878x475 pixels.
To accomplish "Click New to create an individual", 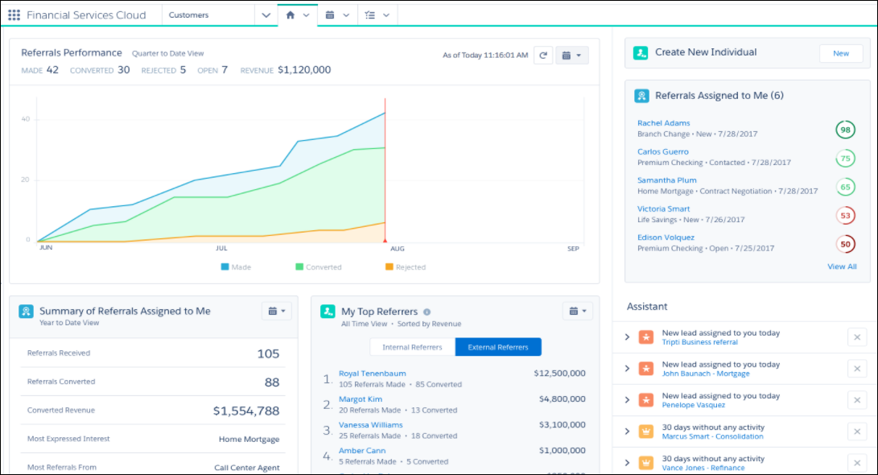I will click(x=840, y=53).
